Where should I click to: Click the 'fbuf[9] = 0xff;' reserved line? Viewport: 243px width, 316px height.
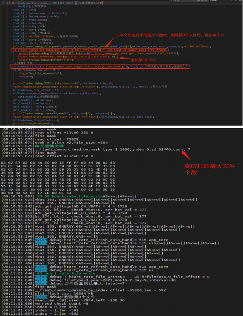32,40
